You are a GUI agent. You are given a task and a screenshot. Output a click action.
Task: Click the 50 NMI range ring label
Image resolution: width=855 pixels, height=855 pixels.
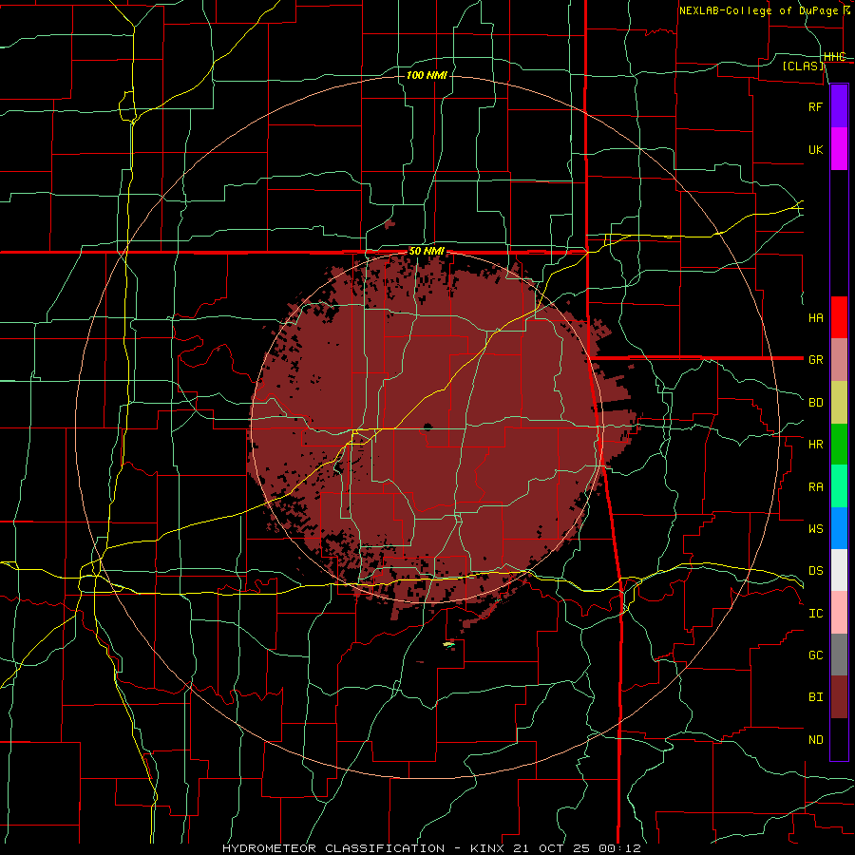point(427,252)
